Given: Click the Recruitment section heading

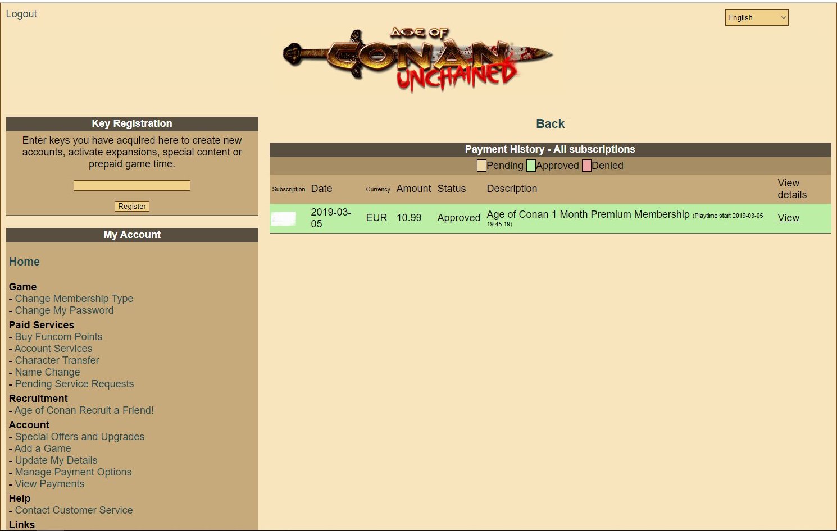Looking at the screenshot, I should [x=38, y=399].
